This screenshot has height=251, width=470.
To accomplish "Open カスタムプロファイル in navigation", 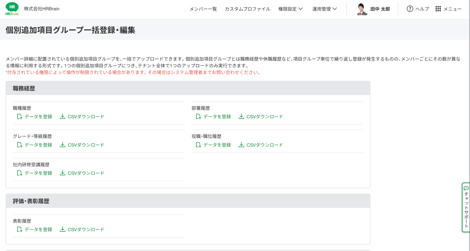I will 247,9.
